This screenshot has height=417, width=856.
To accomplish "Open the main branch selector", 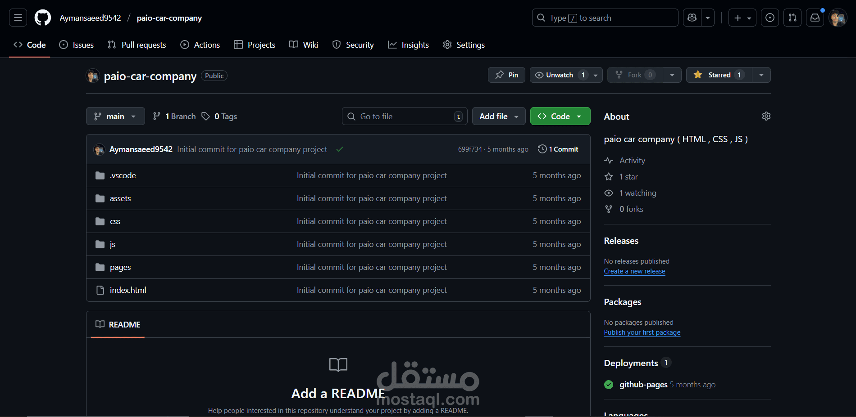I will tap(115, 116).
